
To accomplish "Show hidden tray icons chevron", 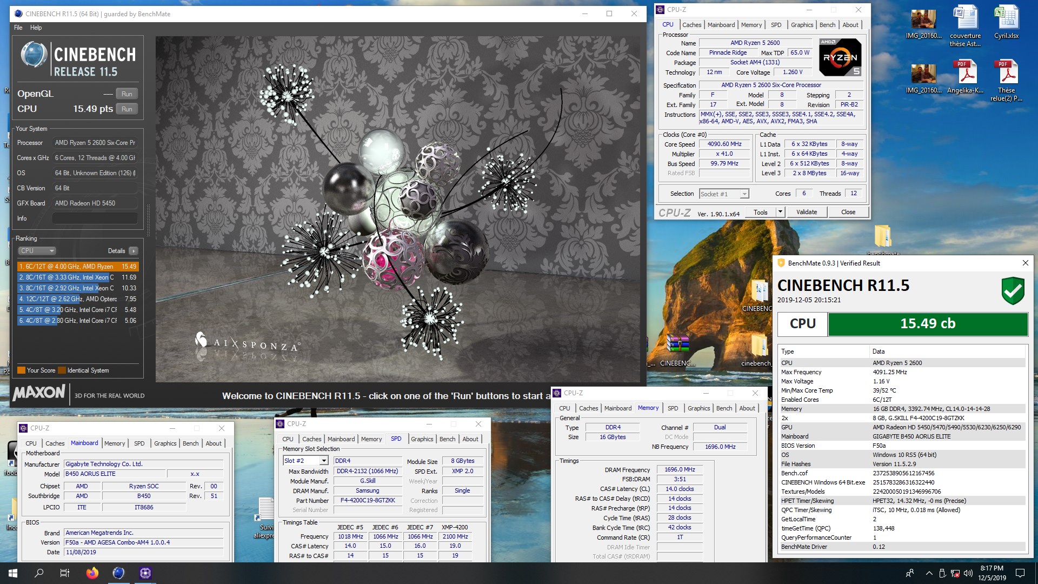I will (929, 573).
